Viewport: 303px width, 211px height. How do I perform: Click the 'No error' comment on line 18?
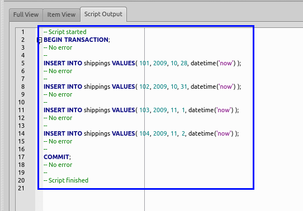[58, 165]
